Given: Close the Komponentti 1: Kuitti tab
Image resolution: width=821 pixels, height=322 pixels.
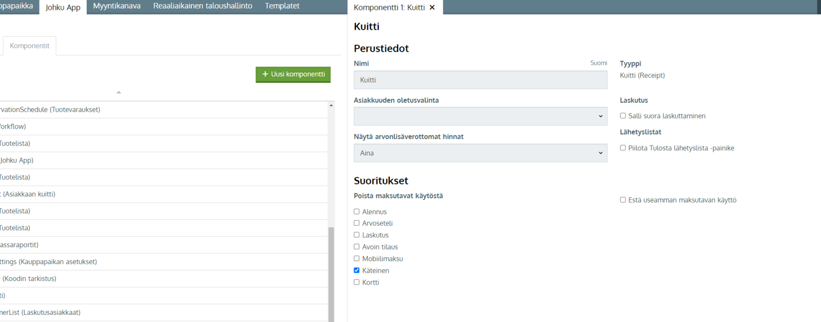Looking at the screenshot, I should point(432,7).
